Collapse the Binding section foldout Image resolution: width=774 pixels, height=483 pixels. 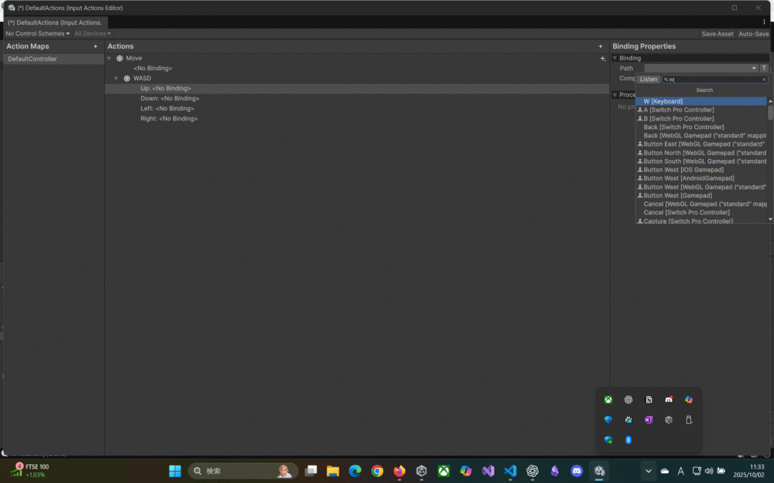coord(615,58)
